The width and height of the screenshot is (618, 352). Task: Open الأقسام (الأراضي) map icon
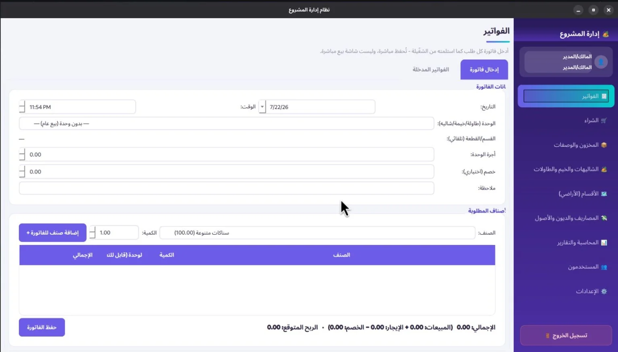click(x=604, y=194)
